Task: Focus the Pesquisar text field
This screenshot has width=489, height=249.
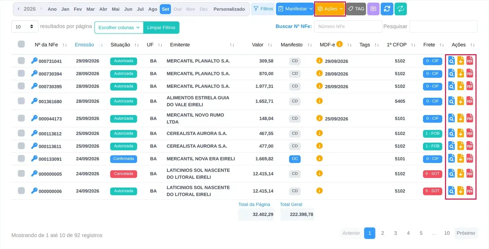Action: [444, 26]
